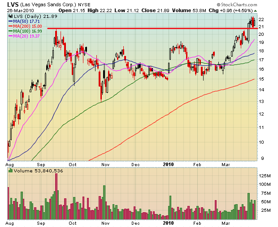The image size is (278, 227).
Task: Click the 22 price label on the right scale
Action: pyautogui.click(x=261, y=19)
